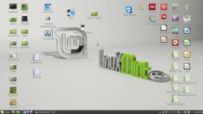Open the ImageJ launcher

pyautogui.click(x=141, y=6)
